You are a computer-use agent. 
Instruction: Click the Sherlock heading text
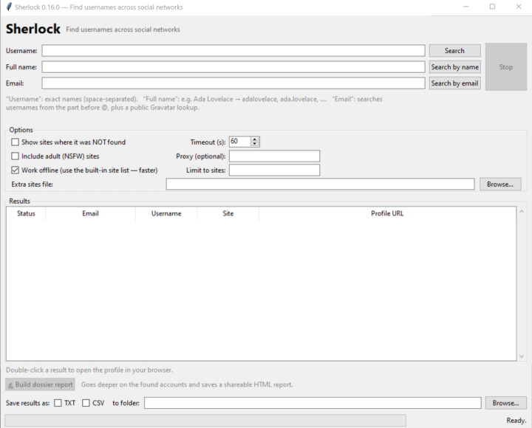coord(33,29)
